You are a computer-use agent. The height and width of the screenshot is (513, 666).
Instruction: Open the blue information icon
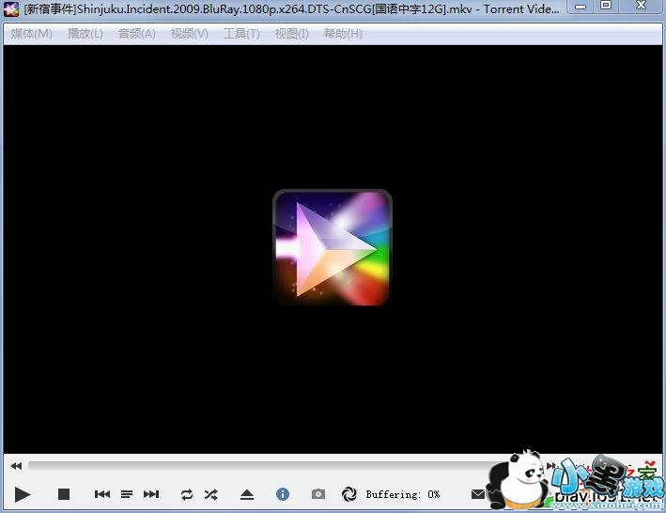(x=283, y=494)
